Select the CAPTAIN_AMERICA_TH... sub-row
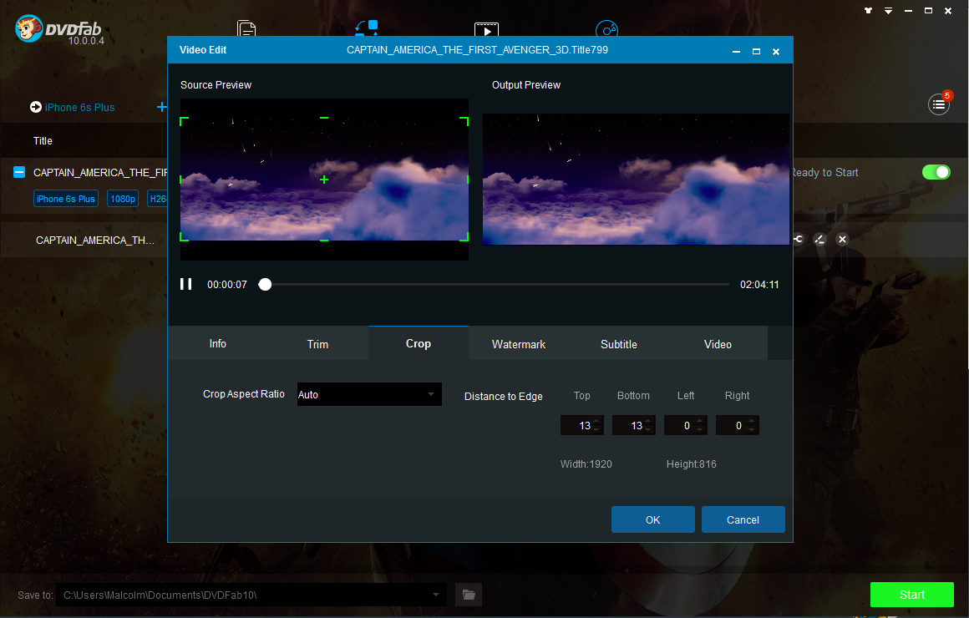 [95, 240]
